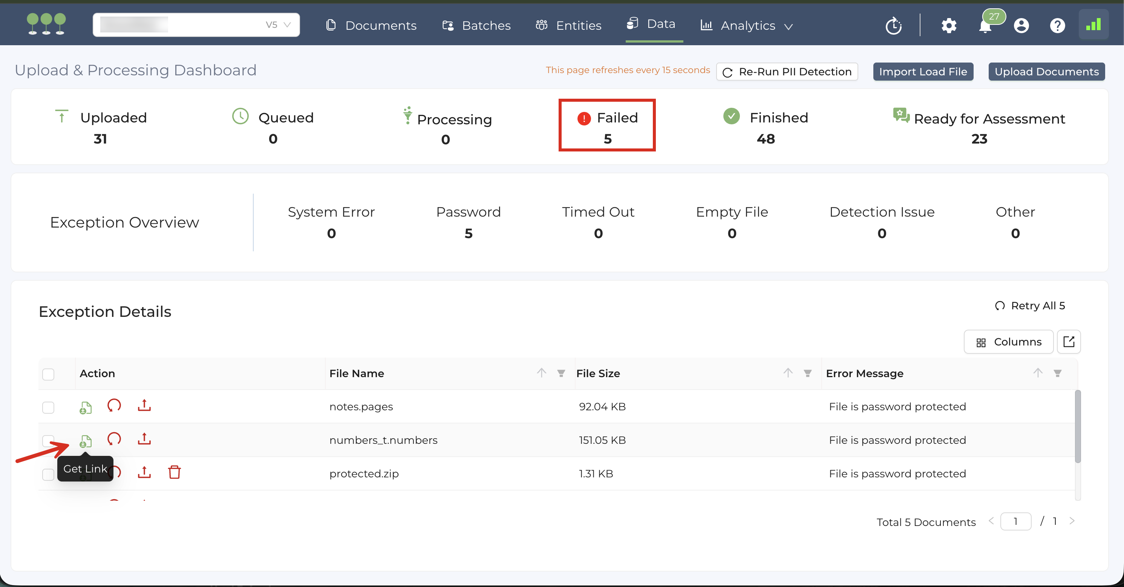This screenshot has width=1124, height=587.
Task: Open the settings gear icon
Action: tap(949, 26)
